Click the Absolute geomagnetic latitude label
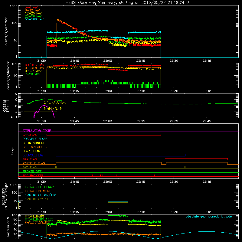The image size is (242, 242). 209,217
